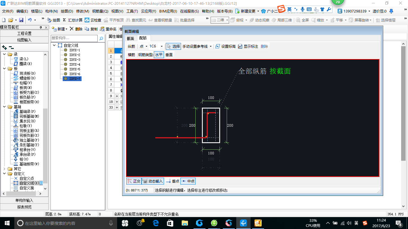Open the 绘图 drawing tool
Screen dimensions: 408x229
pos(53,20)
